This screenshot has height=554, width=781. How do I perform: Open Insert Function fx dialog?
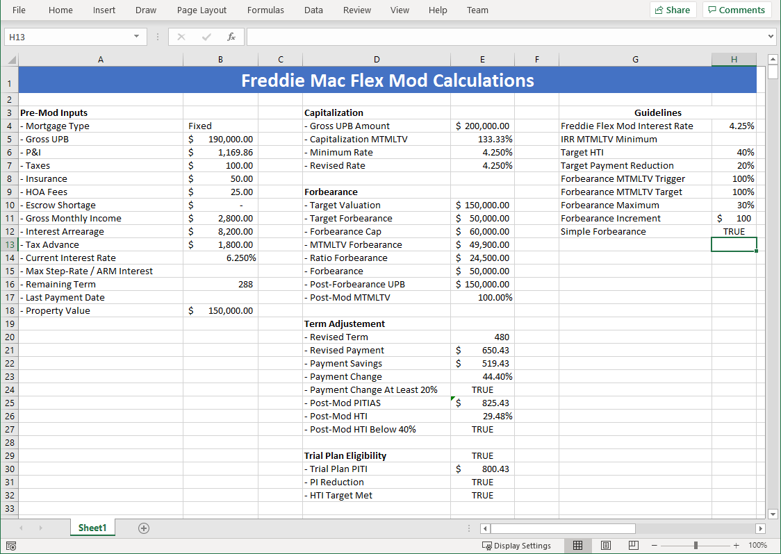[x=231, y=37]
